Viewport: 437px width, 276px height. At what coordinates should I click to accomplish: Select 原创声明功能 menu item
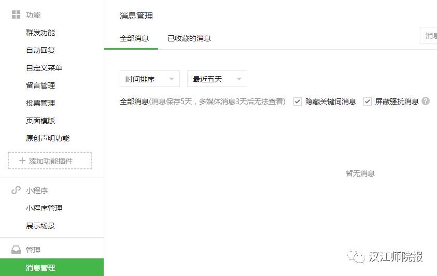point(48,138)
